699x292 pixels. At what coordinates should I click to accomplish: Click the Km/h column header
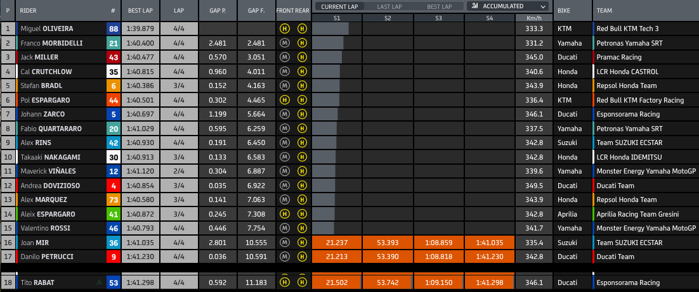tap(534, 18)
